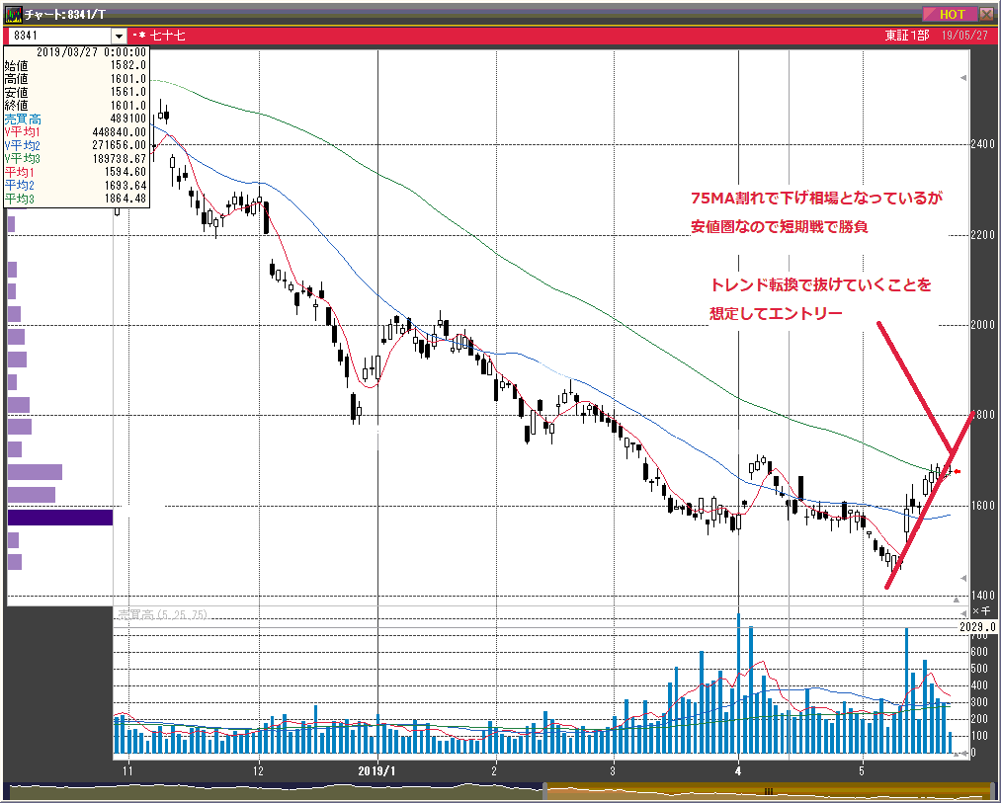The image size is (1001, 803).
Task: Select the dark purple volume-by-price bar
Action: click(60, 517)
